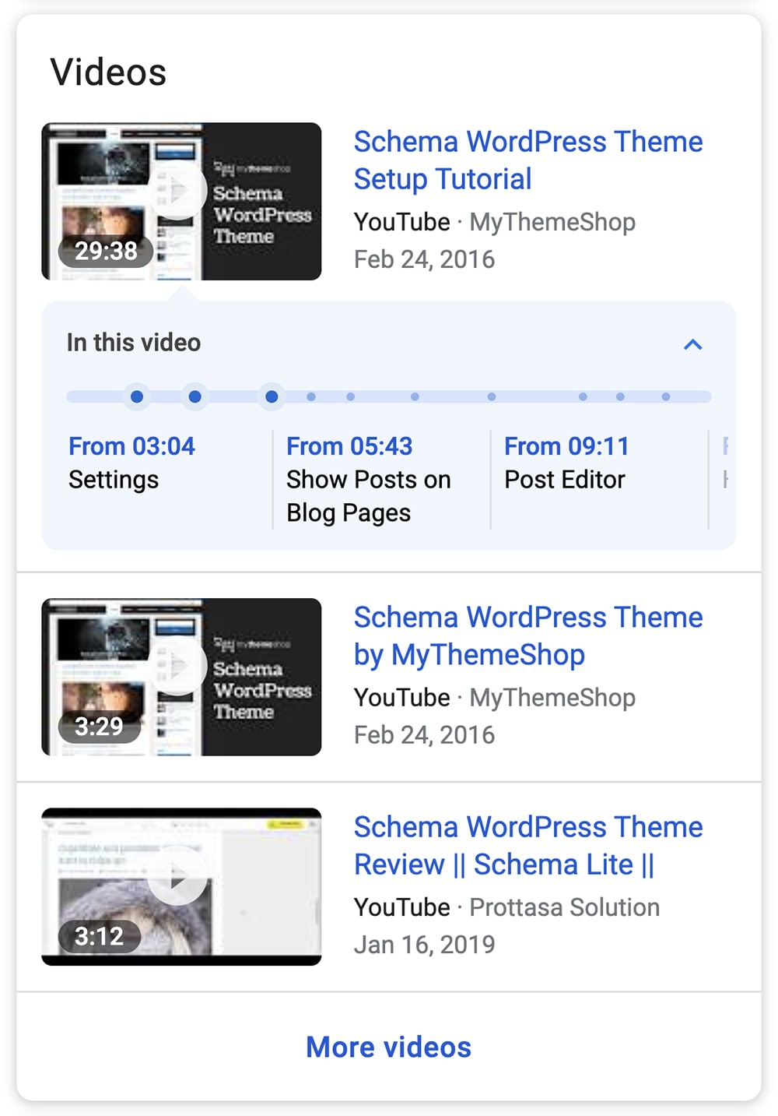This screenshot has height=1116, width=778.
Task: Select the second timeline moment dot
Action: [195, 396]
